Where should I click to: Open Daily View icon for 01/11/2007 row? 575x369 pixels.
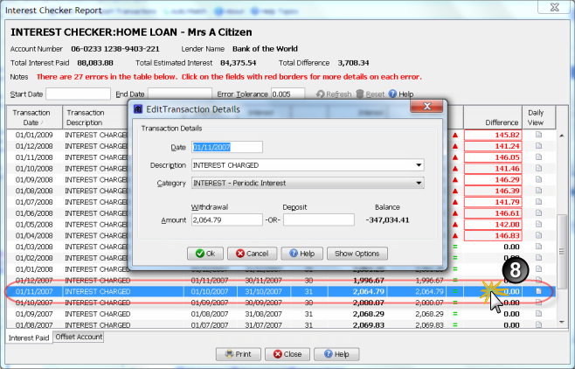tap(538, 290)
